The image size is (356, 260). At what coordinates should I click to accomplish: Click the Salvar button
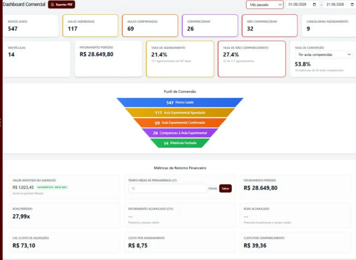225,188
